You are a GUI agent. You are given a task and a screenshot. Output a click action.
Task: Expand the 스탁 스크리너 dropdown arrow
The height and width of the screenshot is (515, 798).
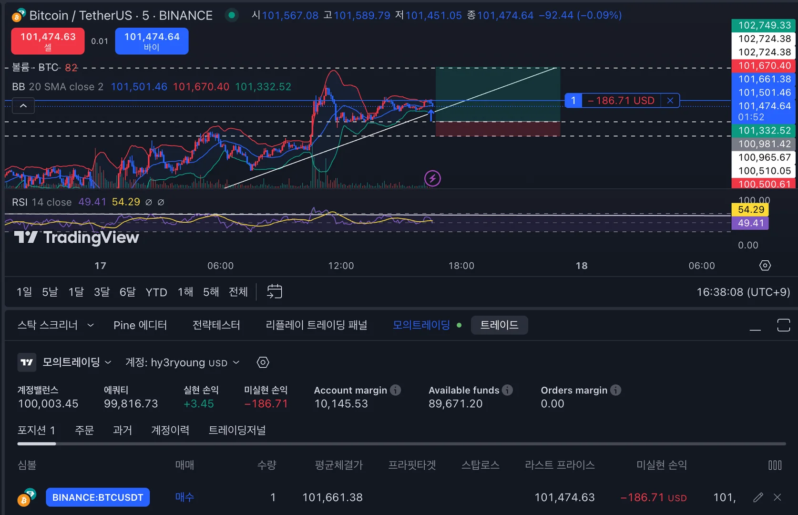click(x=90, y=325)
